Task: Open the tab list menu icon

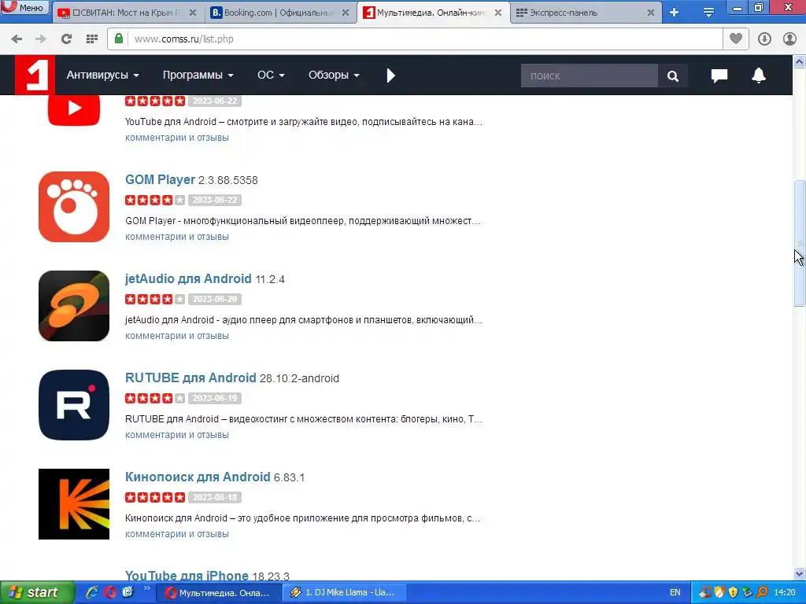Action: (x=708, y=13)
